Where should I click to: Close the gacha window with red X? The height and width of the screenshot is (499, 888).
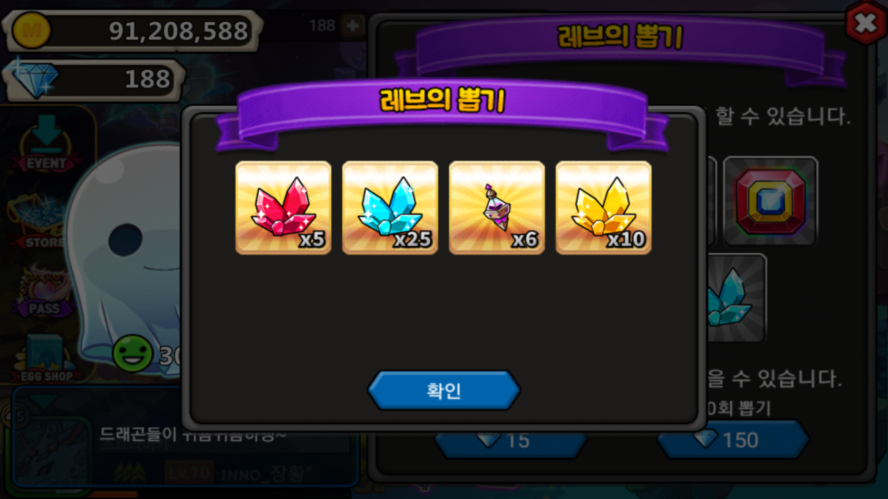coord(865,23)
